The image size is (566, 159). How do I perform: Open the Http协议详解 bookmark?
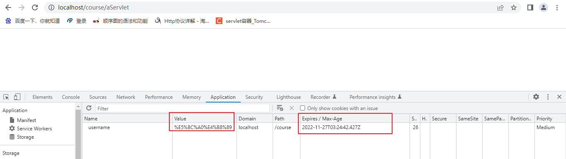(182, 21)
